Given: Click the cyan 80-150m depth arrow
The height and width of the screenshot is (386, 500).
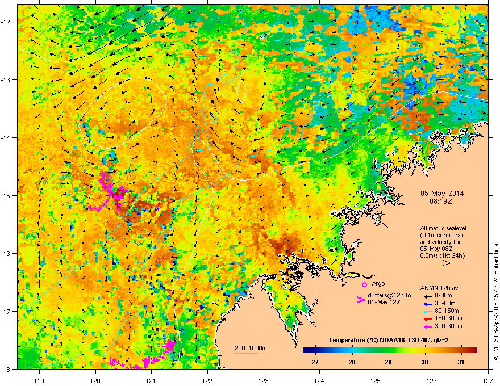Looking at the screenshot, I should [428, 311].
